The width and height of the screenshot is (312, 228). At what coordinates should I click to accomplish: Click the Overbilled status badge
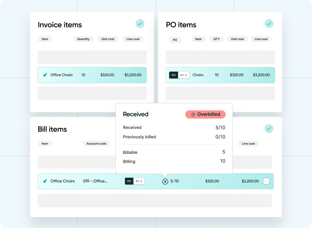pyautogui.click(x=205, y=114)
